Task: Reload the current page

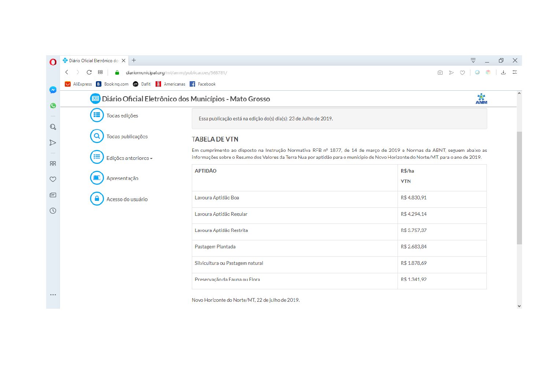Action: point(89,72)
